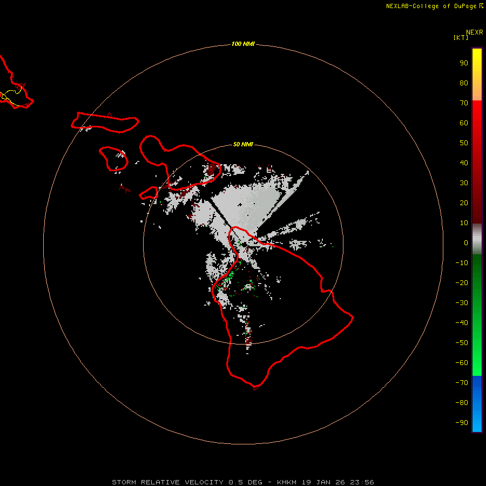Click the 0 value on the velocity scale
Screen dimensions: 486x486
pyautogui.click(x=466, y=243)
